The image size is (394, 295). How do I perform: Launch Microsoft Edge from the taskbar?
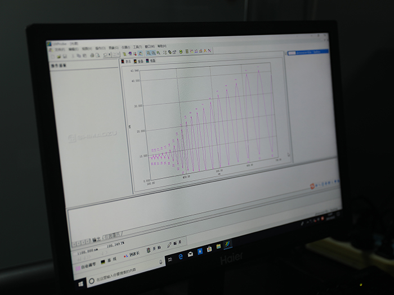coord(180,255)
